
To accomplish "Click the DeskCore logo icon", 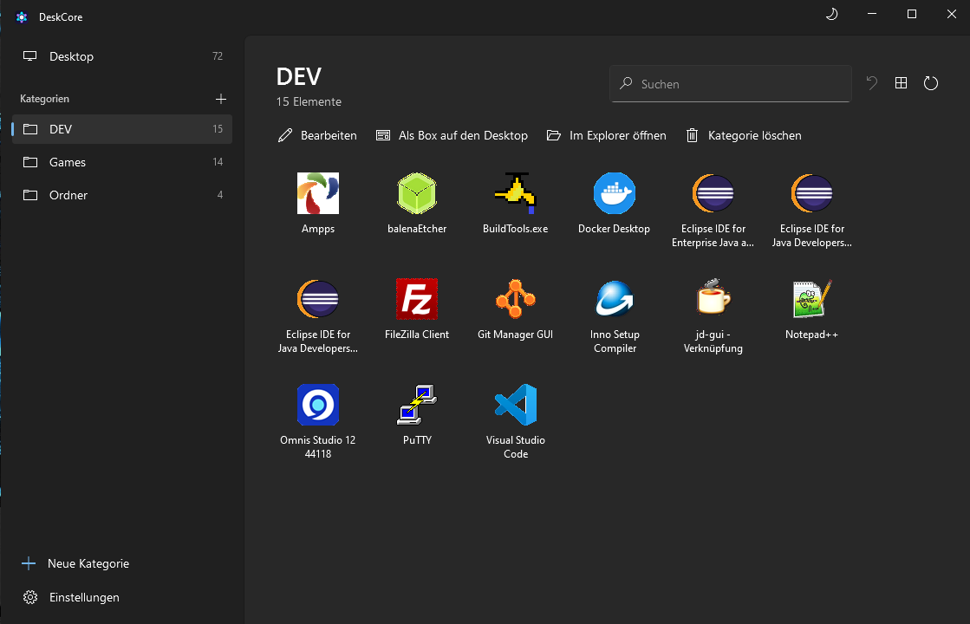I will [x=22, y=16].
